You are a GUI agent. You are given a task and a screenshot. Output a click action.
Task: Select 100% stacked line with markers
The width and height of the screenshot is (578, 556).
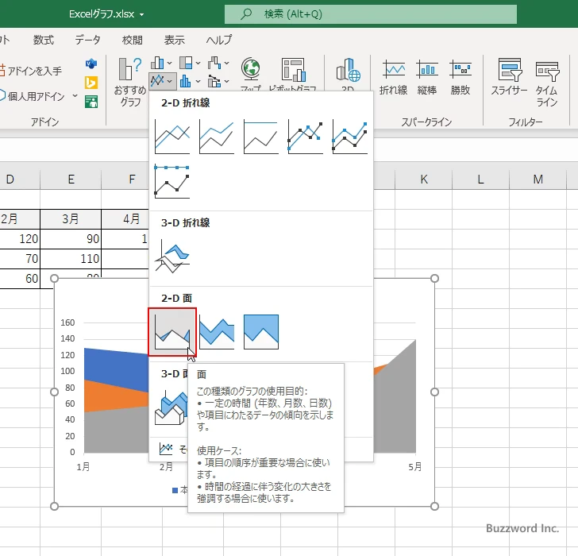(172, 181)
